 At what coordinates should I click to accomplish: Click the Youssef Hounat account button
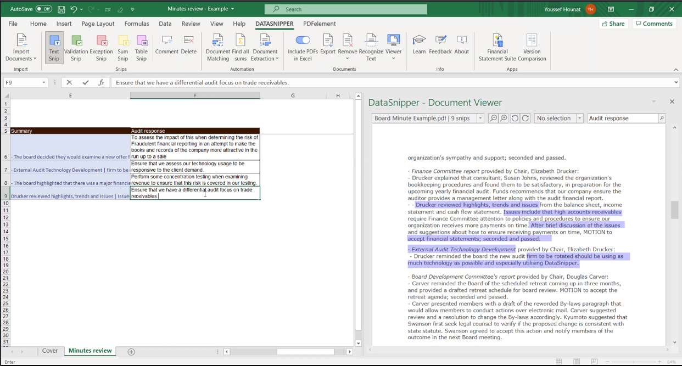[570, 9]
